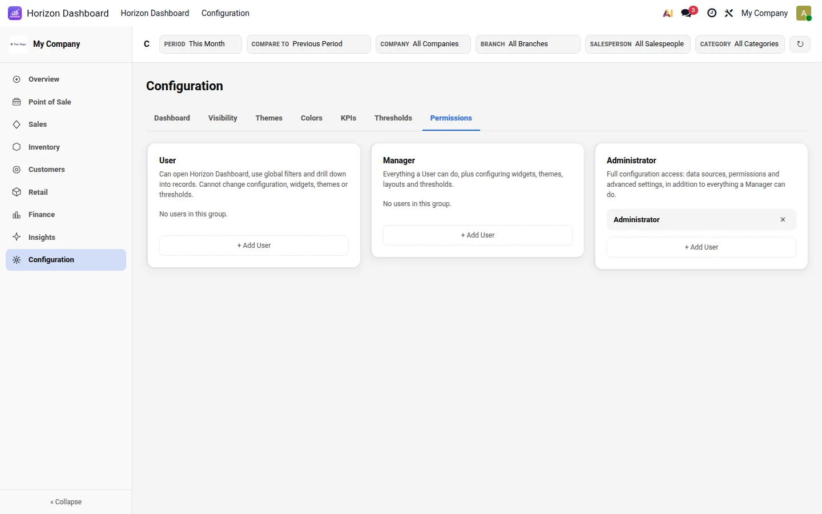Open the Branch All Branches filter

click(528, 44)
